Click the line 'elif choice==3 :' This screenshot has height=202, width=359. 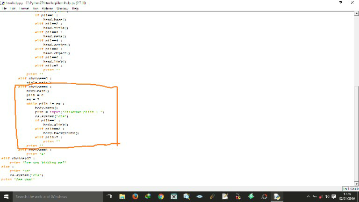click(x=35, y=79)
